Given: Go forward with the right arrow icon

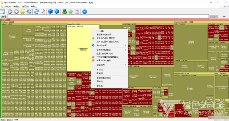Looking at the screenshot, I should (16, 11).
